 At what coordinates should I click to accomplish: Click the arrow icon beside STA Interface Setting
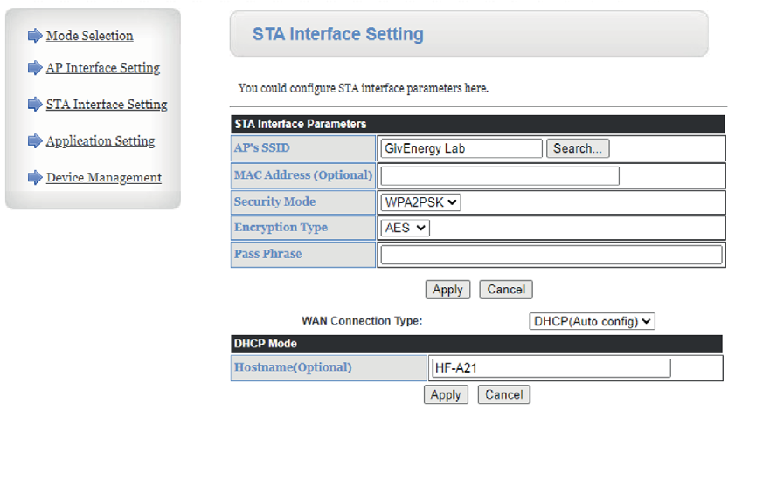(35, 105)
